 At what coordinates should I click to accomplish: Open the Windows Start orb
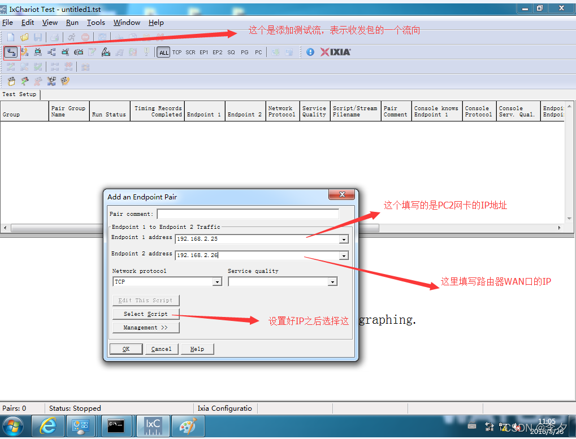click(13, 427)
